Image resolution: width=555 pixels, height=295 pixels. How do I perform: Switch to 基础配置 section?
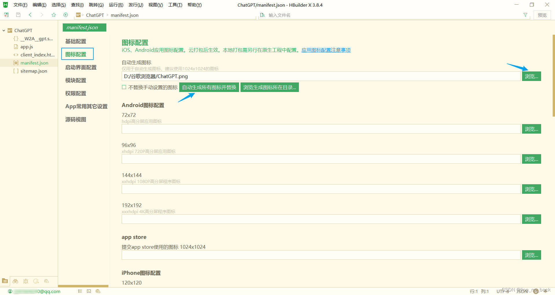pyautogui.click(x=76, y=41)
